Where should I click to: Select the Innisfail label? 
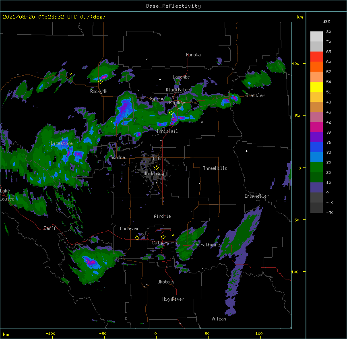pos(167,131)
